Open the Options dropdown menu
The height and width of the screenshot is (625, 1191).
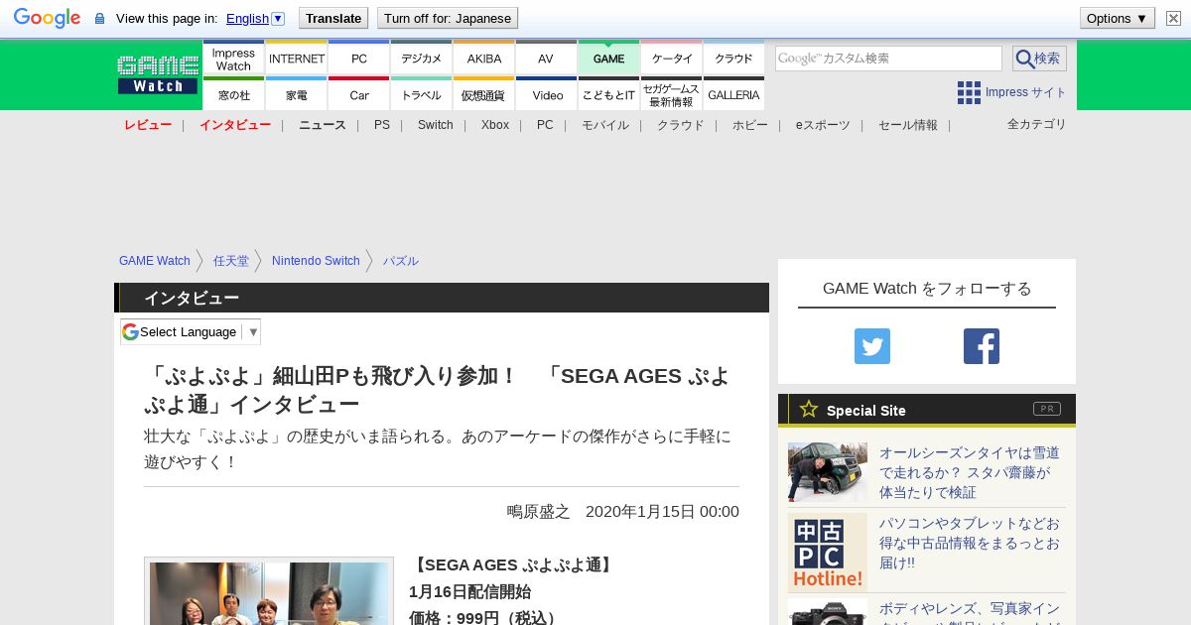tap(1117, 18)
